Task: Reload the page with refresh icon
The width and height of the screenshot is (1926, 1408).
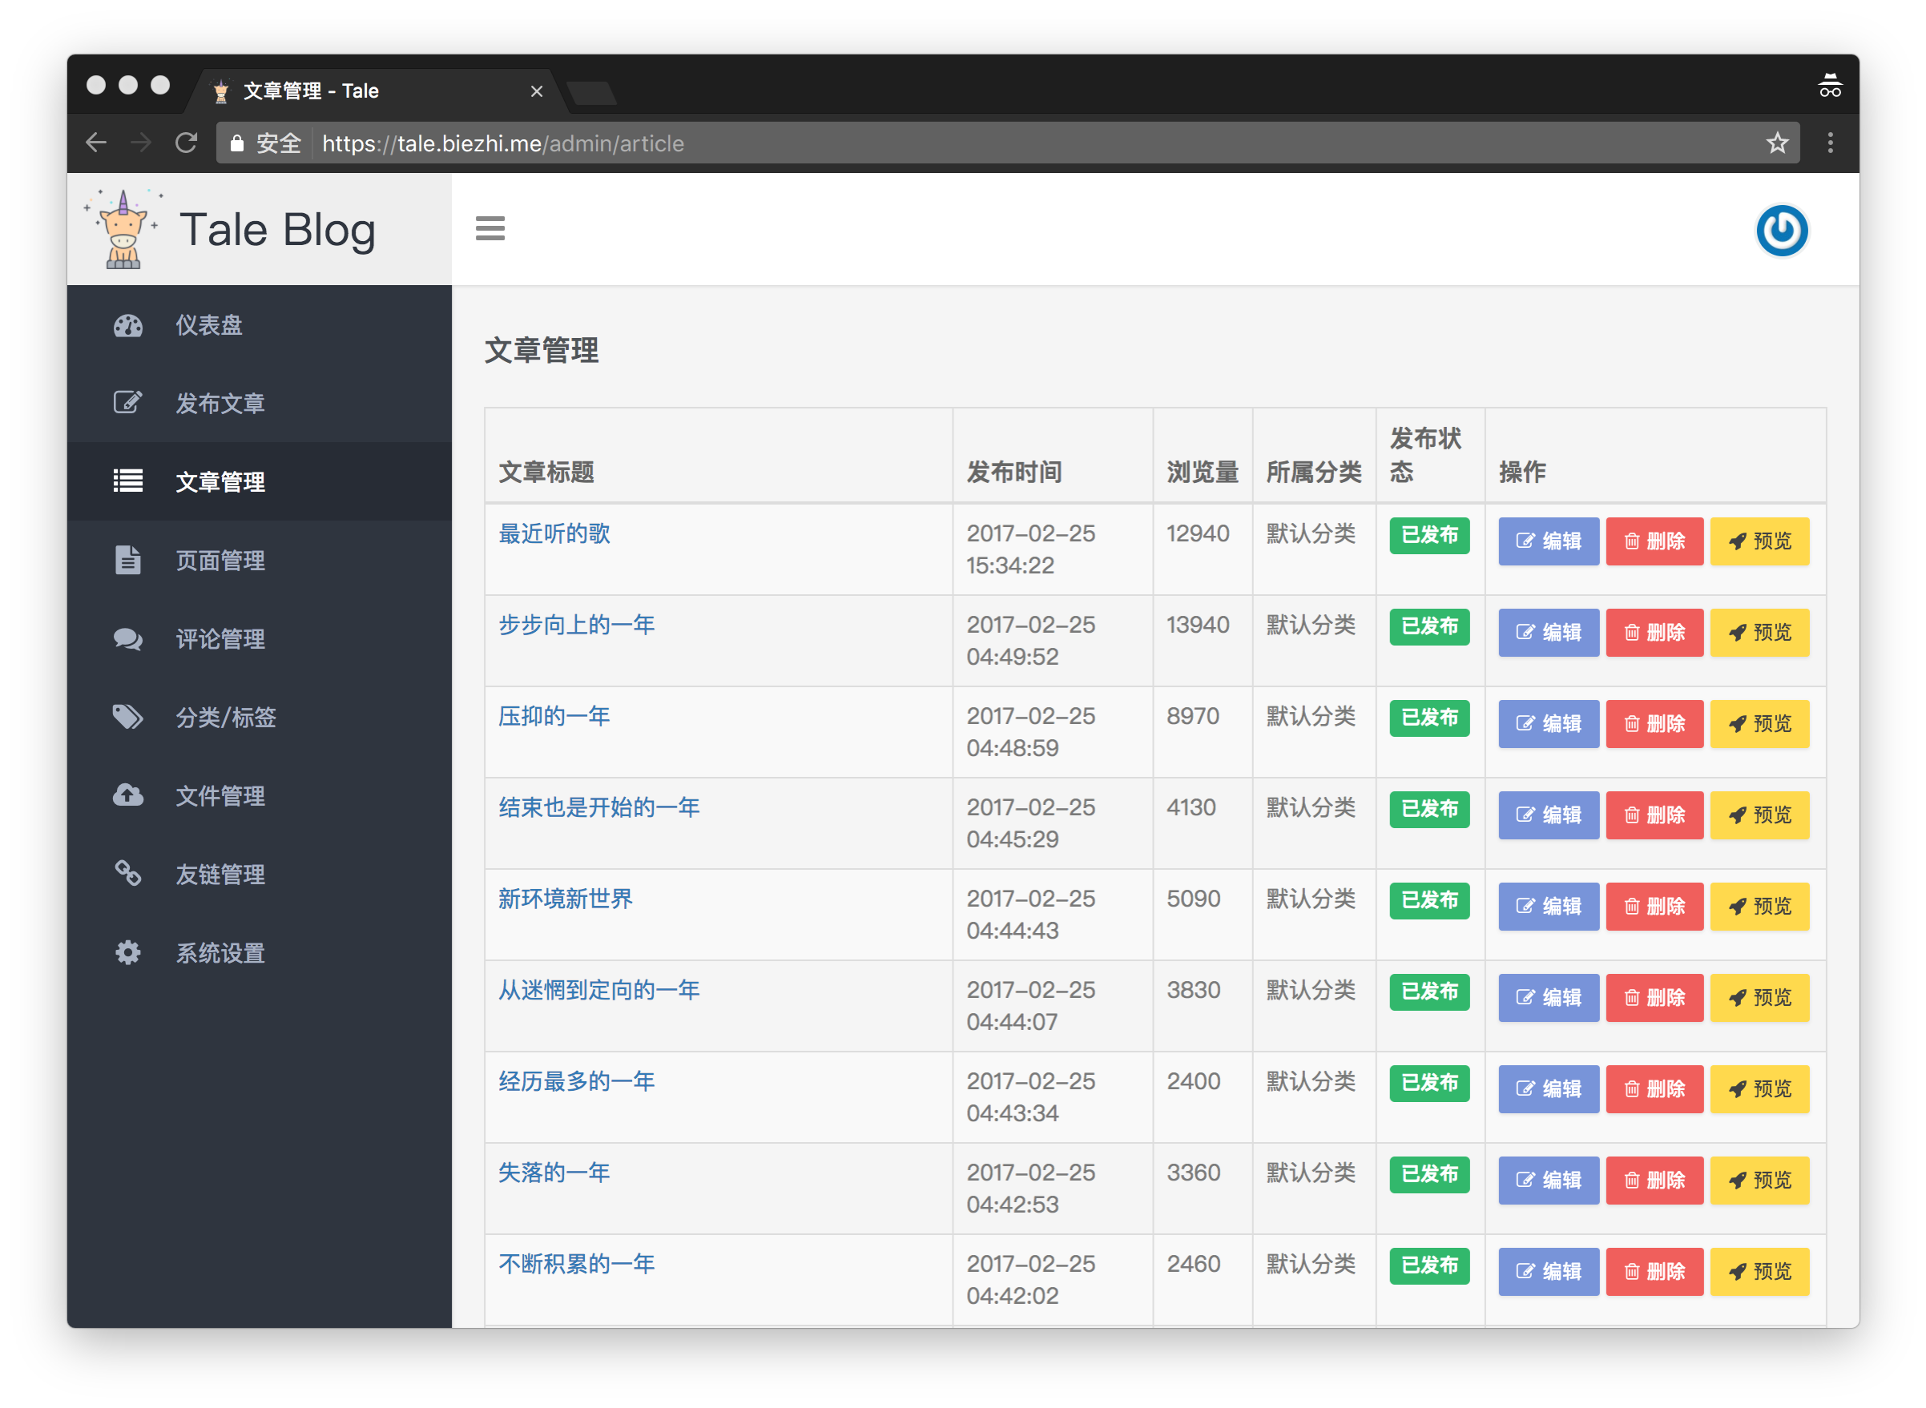Action: pos(186,143)
